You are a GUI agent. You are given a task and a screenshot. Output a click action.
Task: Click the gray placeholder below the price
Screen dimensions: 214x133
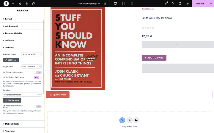pos(178,45)
